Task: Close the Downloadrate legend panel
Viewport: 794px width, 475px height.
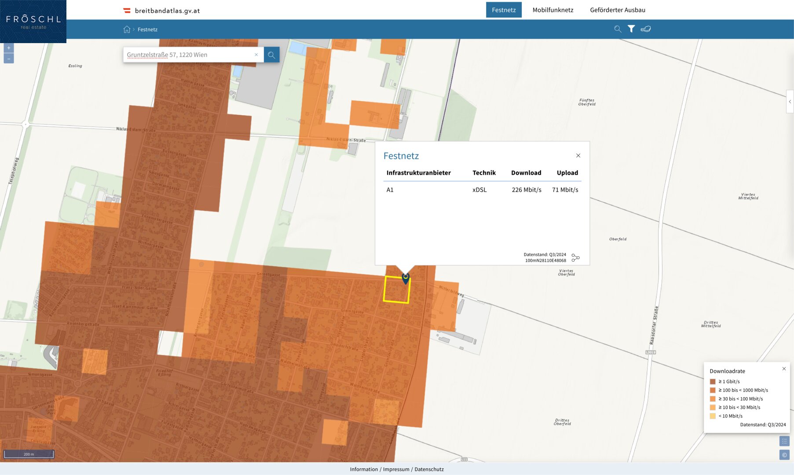Action: 784,369
